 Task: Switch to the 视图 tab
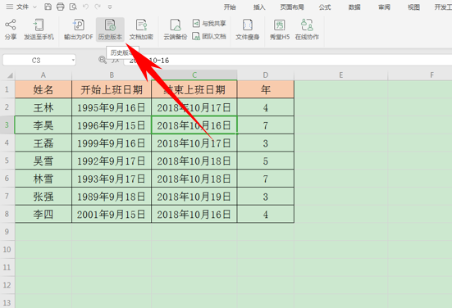[x=413, y=7]
